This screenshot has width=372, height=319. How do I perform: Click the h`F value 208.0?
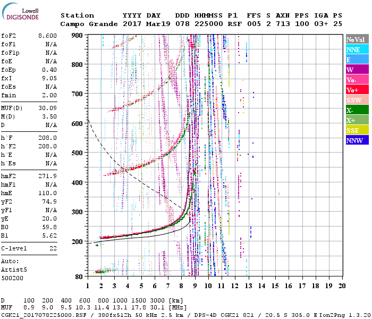(47, 138)
